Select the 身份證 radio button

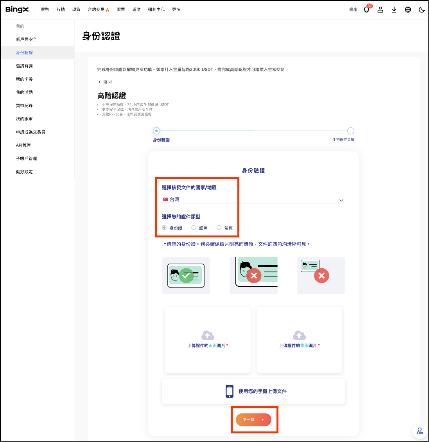[164, 228]
